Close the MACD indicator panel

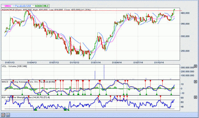pos(196,82)
